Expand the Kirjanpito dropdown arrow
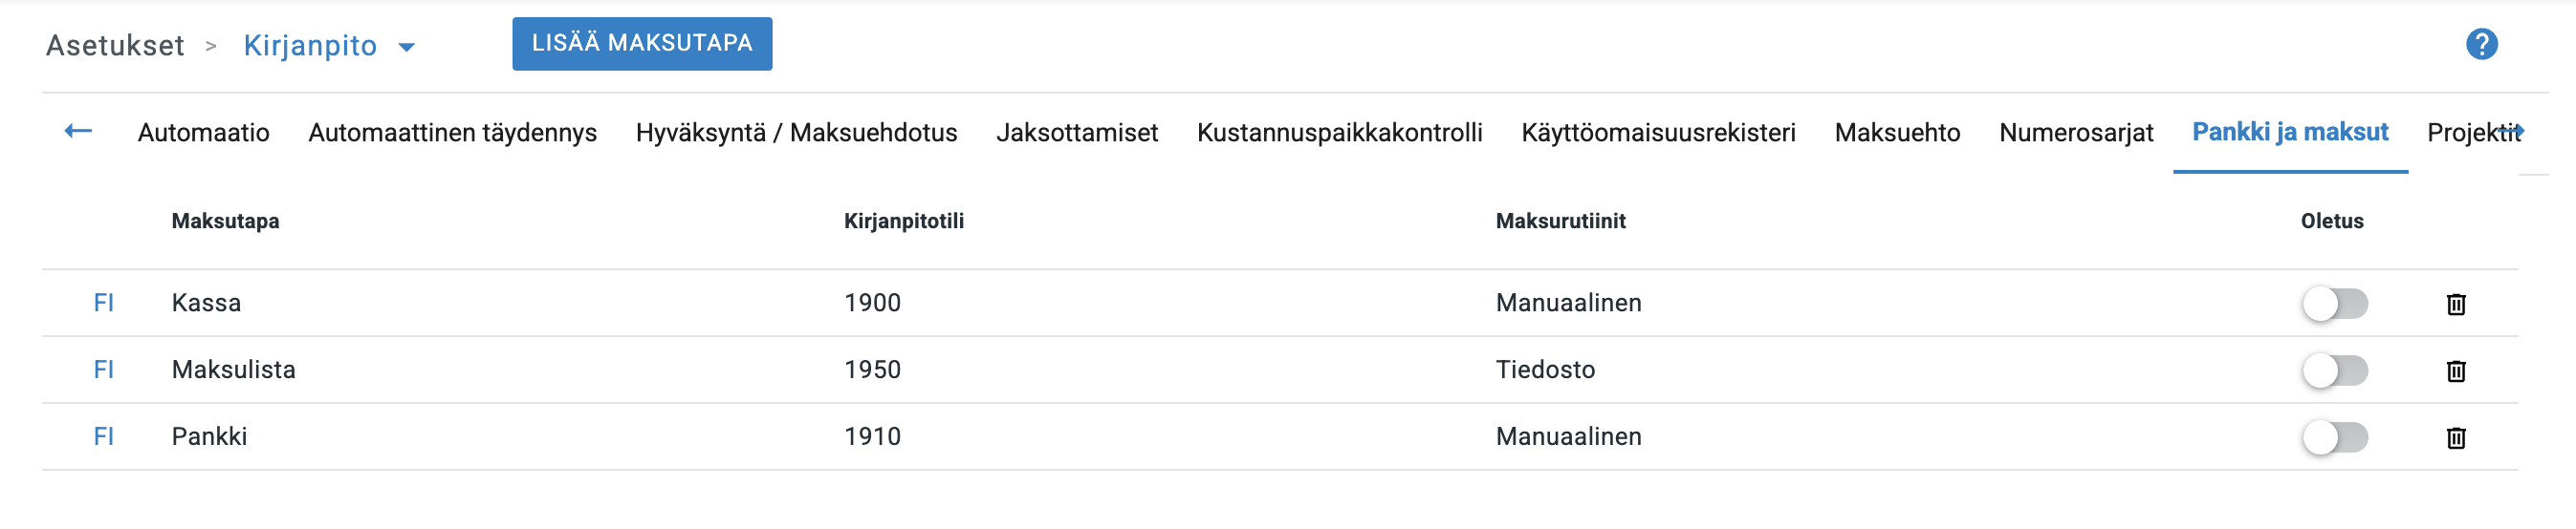 tap(406, 47)
